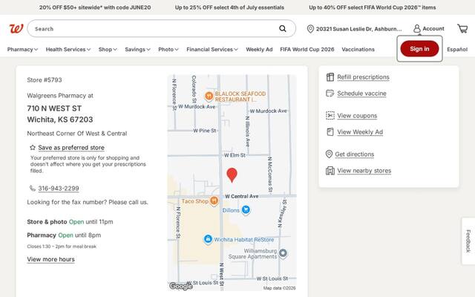Click the Account label
The width and height of the screenshot is (475, 297).
coord(433,28)
